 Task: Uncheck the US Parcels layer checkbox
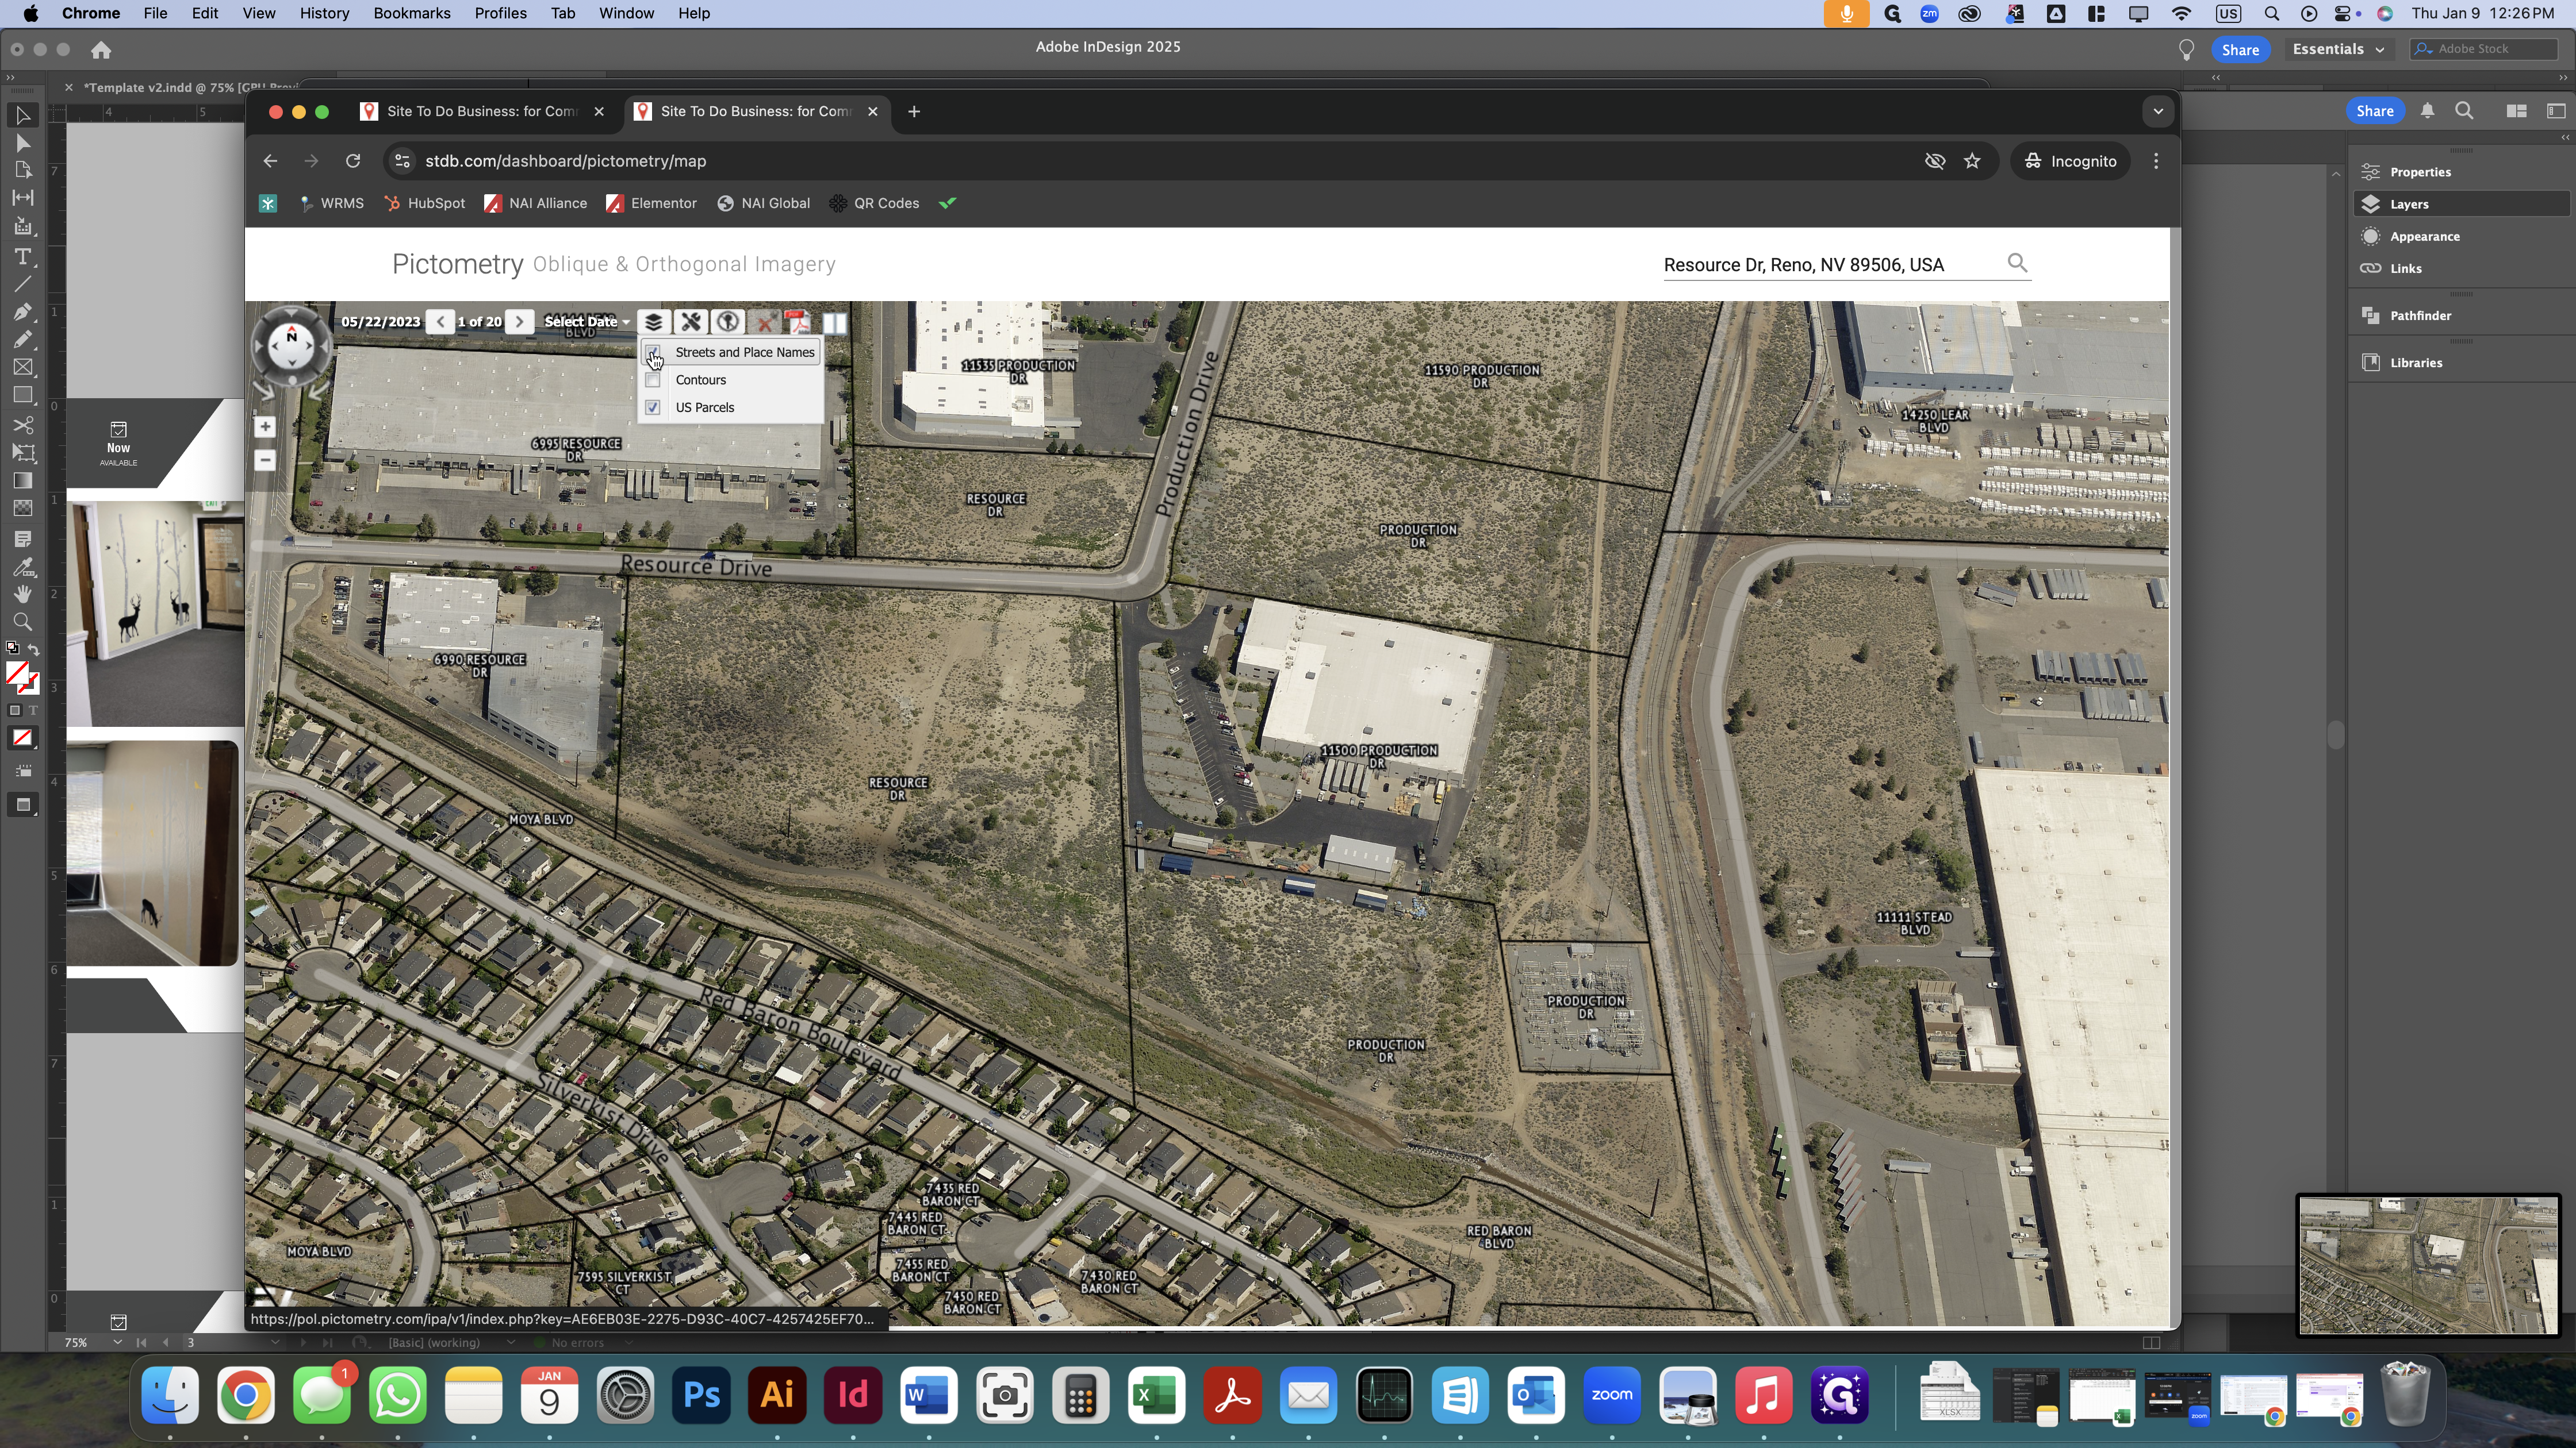pos(653,408)
